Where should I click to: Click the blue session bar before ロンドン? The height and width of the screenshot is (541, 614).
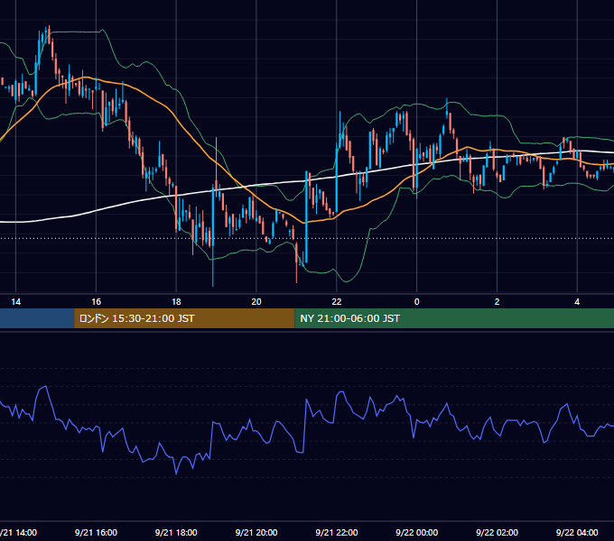[x=37, y=318]
